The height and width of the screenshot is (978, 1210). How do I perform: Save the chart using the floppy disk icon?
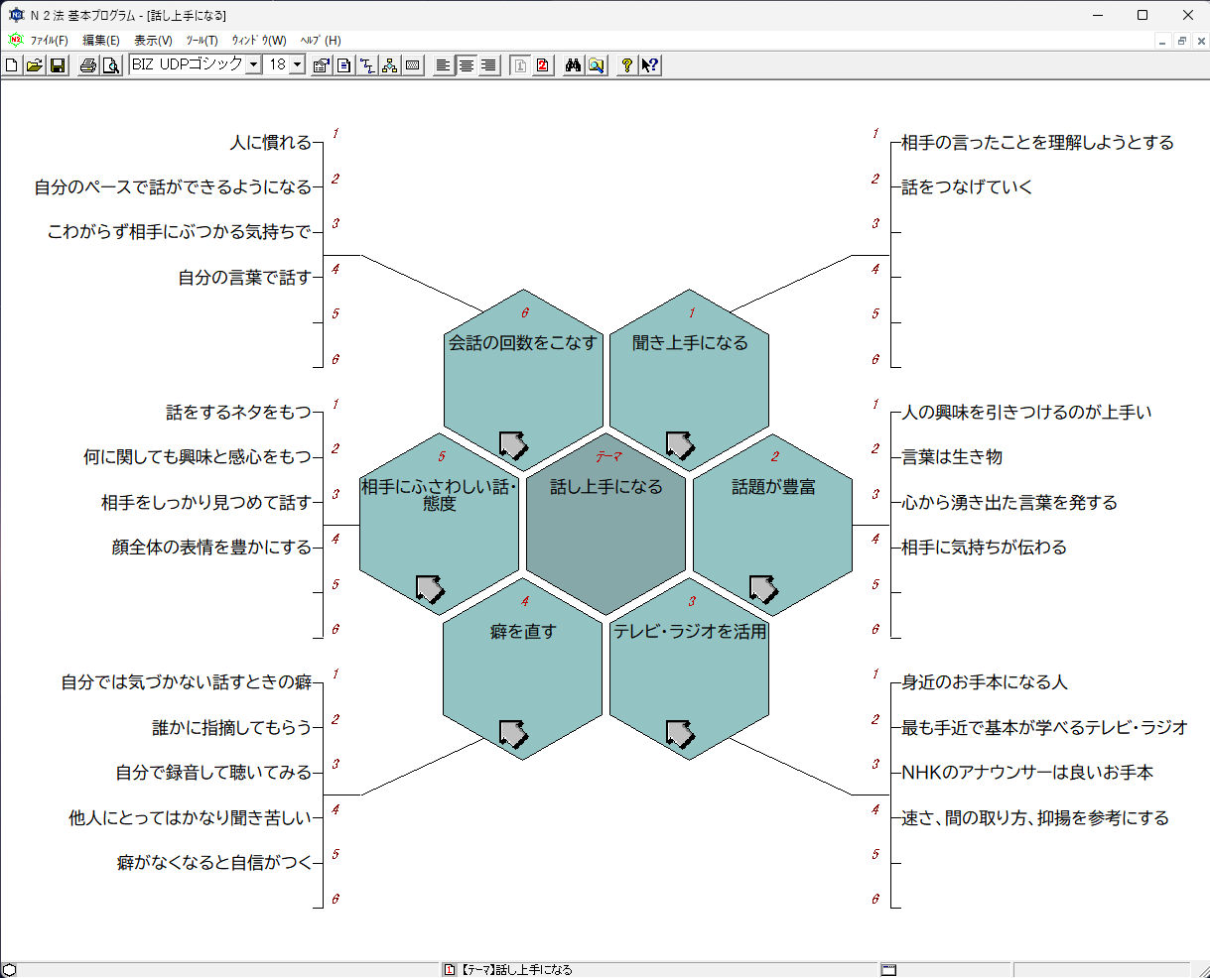(x=58, y=65)
